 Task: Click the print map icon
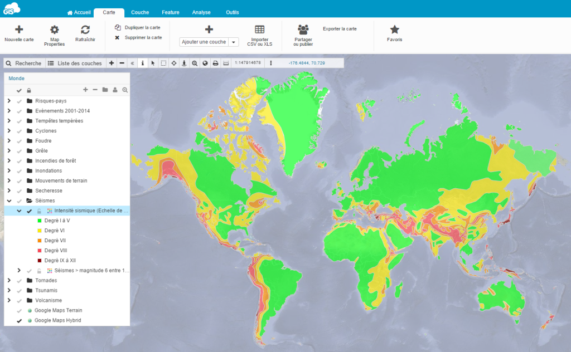[x=215, y=63]
